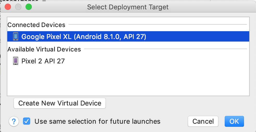The width and height of the screenshot is (256, 132).
Task: Click the Available Virtual Devices section header
Action: click(x=44, y=49)
